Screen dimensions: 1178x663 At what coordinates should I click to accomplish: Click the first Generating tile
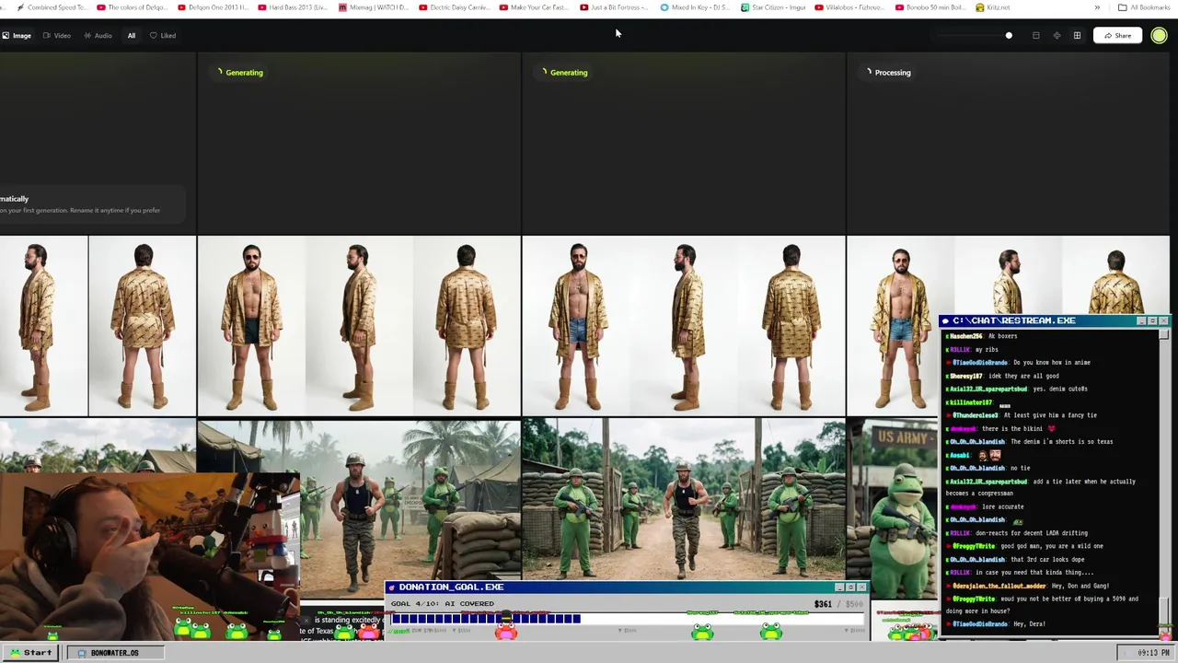pos(359,143)
